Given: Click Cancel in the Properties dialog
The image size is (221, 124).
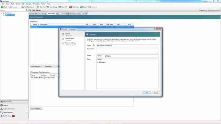Looking at the screenshot, I should point(156,93).
